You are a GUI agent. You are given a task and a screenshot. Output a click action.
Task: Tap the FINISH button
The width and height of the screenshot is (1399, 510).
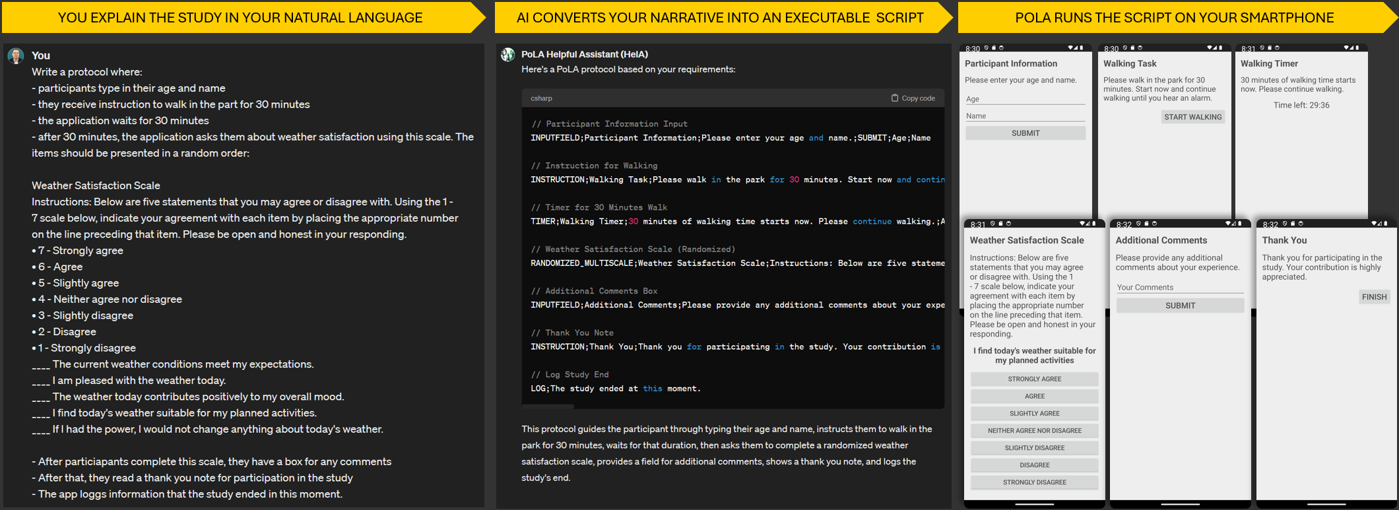(x=1374, y=297)
